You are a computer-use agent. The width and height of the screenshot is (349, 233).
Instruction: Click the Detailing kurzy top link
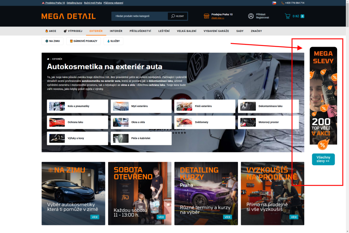[x=74, y=3]
